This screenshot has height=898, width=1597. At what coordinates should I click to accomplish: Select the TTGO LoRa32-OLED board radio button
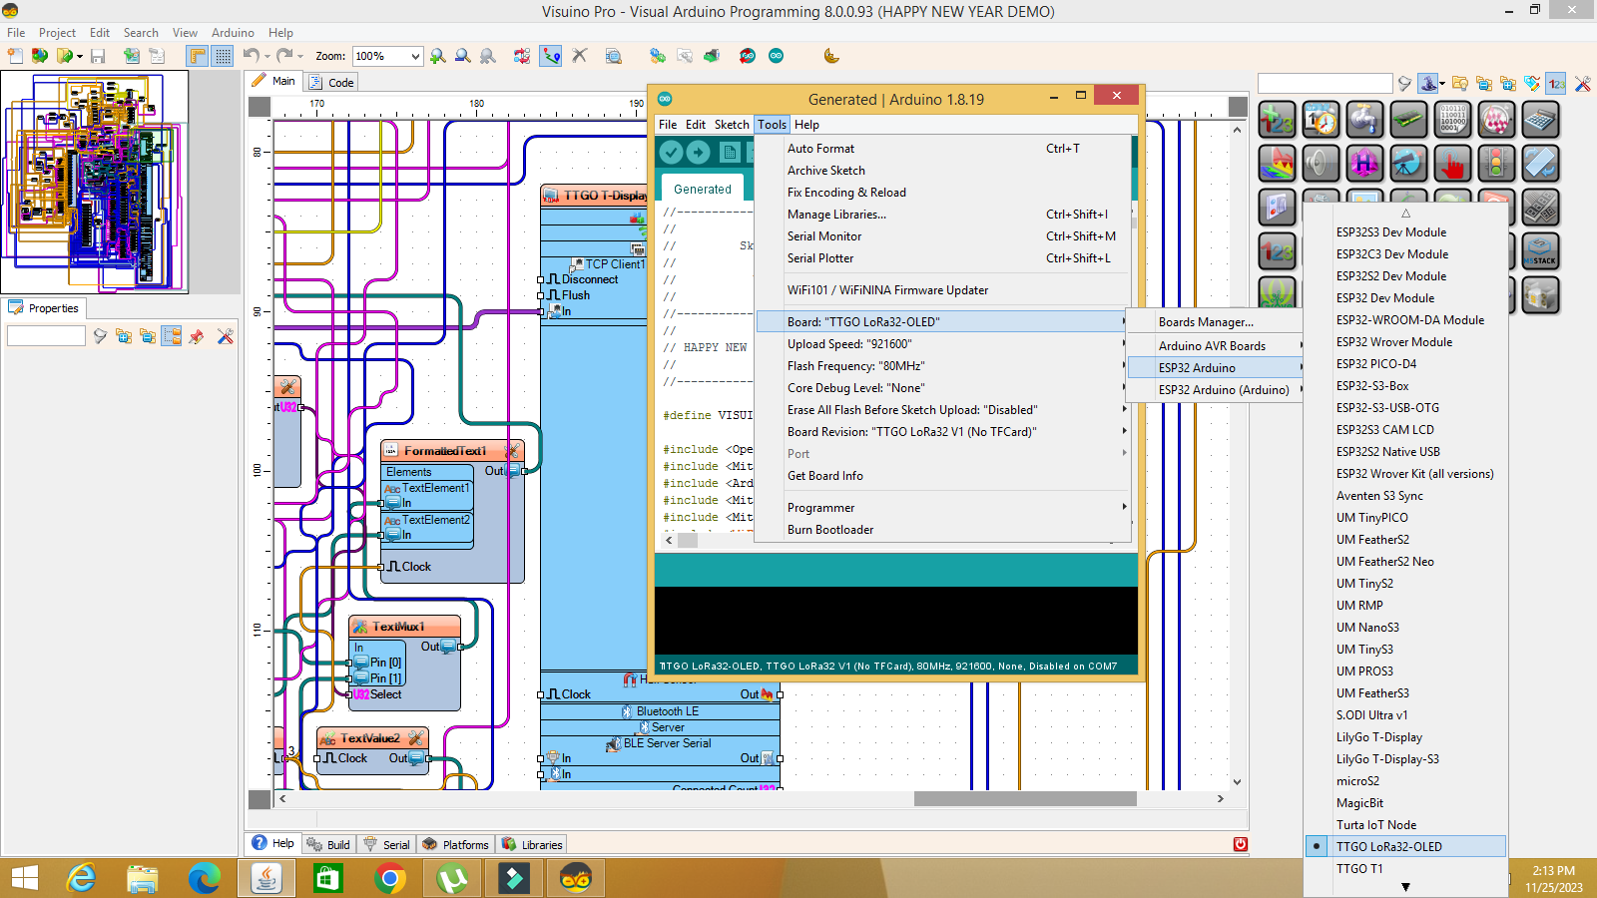coord(1317,846)
